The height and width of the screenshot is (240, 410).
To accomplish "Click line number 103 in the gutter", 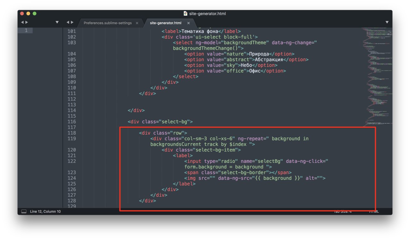I will 72,43.
